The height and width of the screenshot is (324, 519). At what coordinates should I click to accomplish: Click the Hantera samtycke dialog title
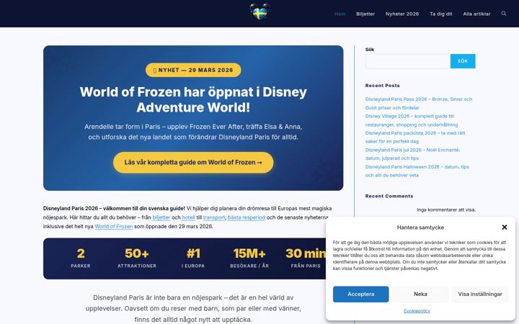420,228
